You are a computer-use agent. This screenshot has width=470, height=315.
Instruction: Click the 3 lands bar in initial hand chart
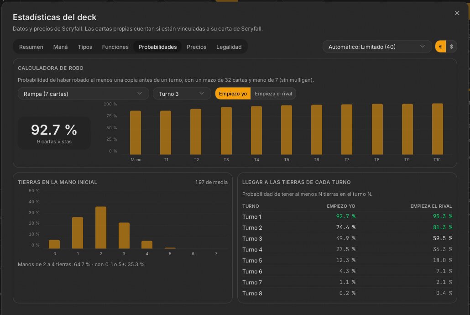click(124, 236)
